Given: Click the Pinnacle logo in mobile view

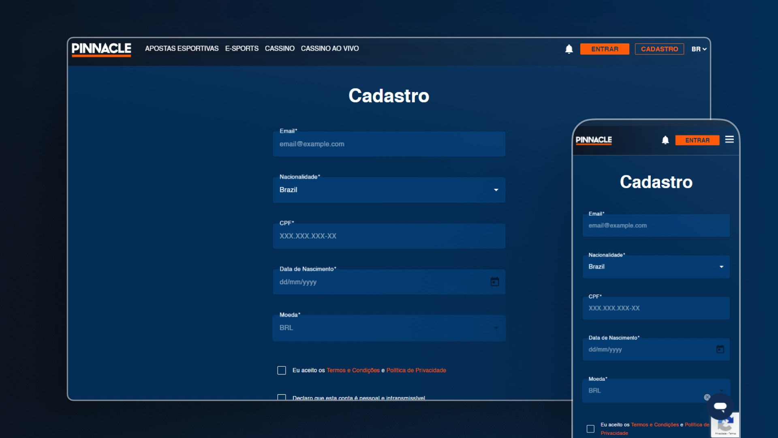Looking at the screenshot, I should click(x=594, y=140).
